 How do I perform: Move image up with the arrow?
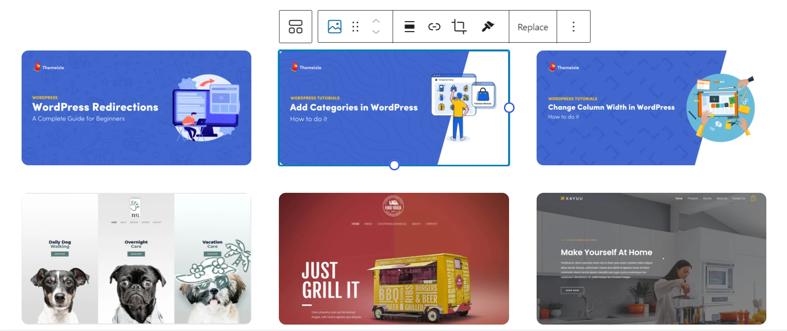pyautogui.click(x=376, y=21)
